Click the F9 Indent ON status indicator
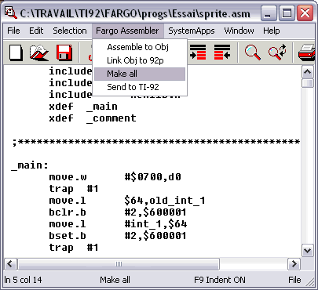The height and width of the screenshot is (290, 318). click(220, 280)
